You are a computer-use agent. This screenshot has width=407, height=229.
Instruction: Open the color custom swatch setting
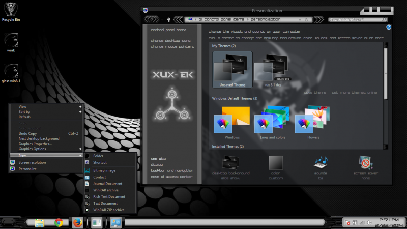point(276,167)
